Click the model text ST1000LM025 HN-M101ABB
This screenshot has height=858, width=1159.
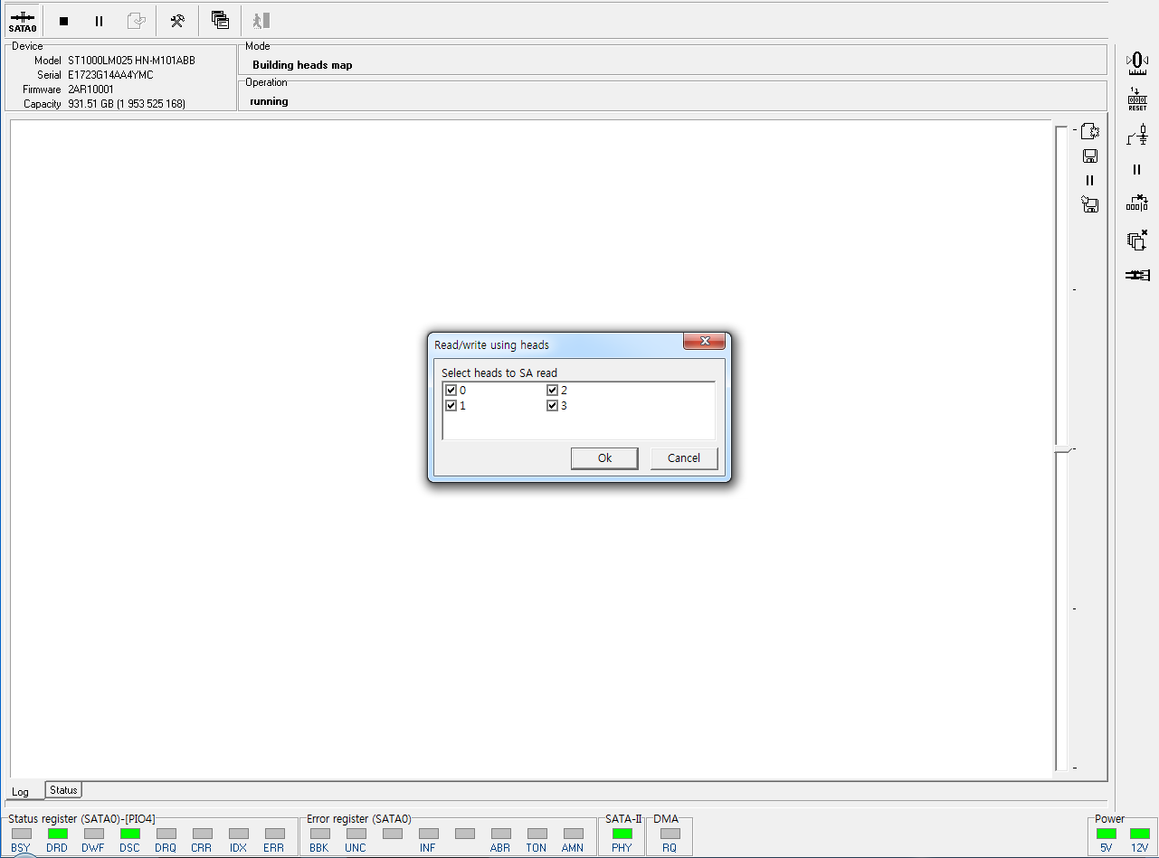pyautogui.click(x=131, y=61)
